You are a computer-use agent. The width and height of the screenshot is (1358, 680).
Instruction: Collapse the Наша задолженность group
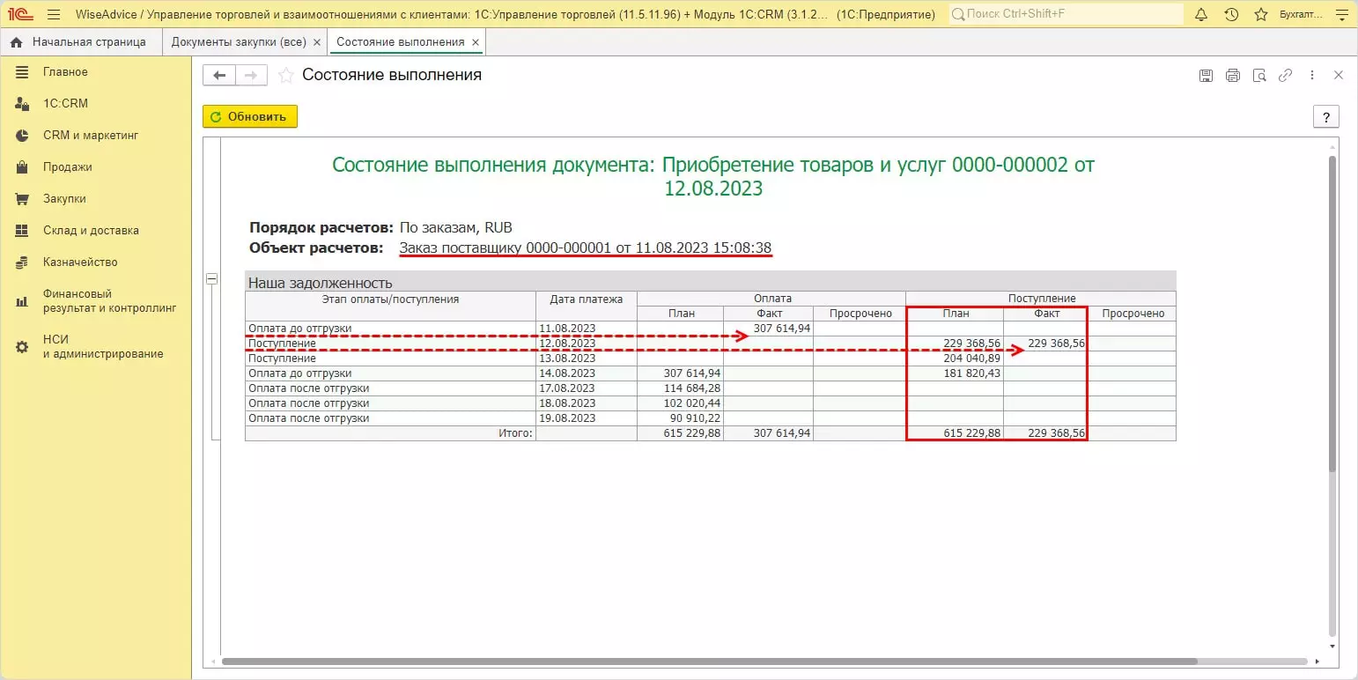coord(211,279)
